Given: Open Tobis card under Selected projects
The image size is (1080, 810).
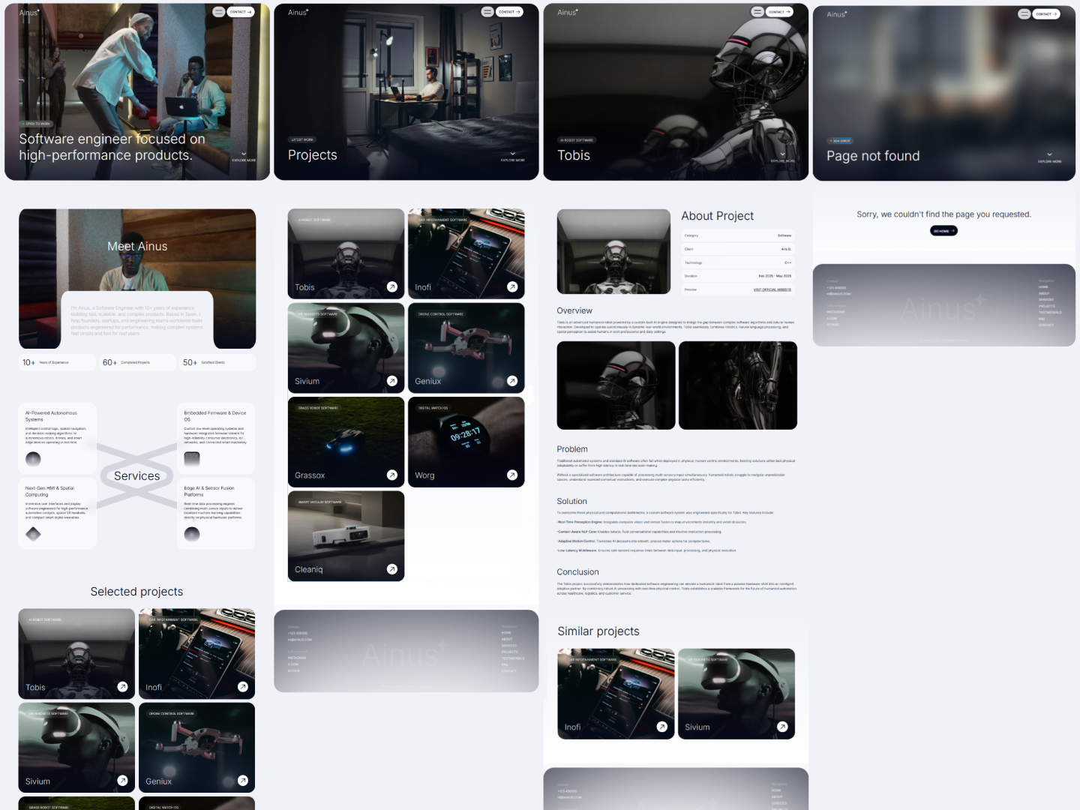Looking at the screenshot, I should click(76, 654).
